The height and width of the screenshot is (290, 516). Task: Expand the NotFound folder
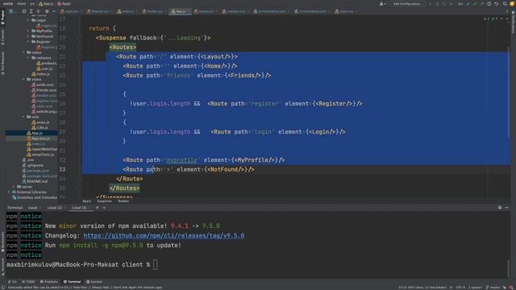28,36
